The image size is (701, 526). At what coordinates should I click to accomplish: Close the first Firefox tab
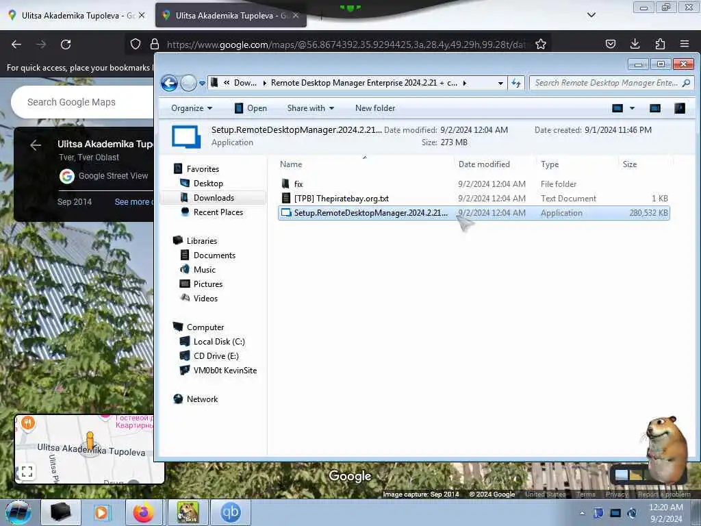click(x=142, y=15)
